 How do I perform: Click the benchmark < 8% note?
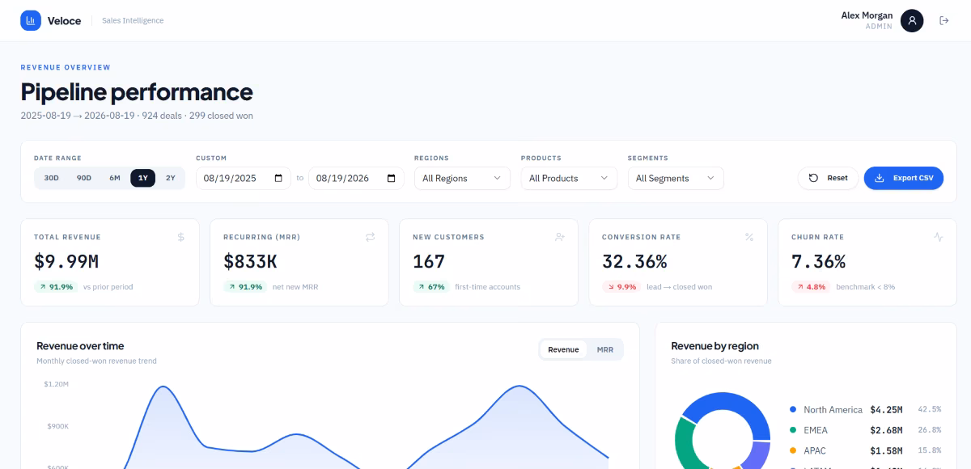[865, 287]
